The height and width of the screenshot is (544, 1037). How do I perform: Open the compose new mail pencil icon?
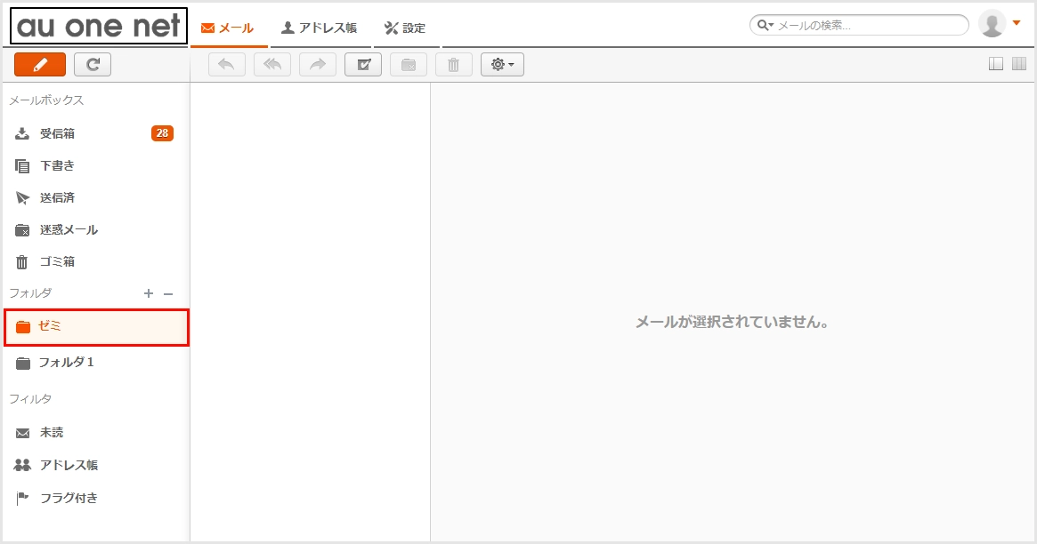[x=39, y=63]
